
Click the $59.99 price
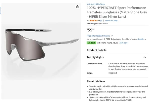click(x=91, y=30)
